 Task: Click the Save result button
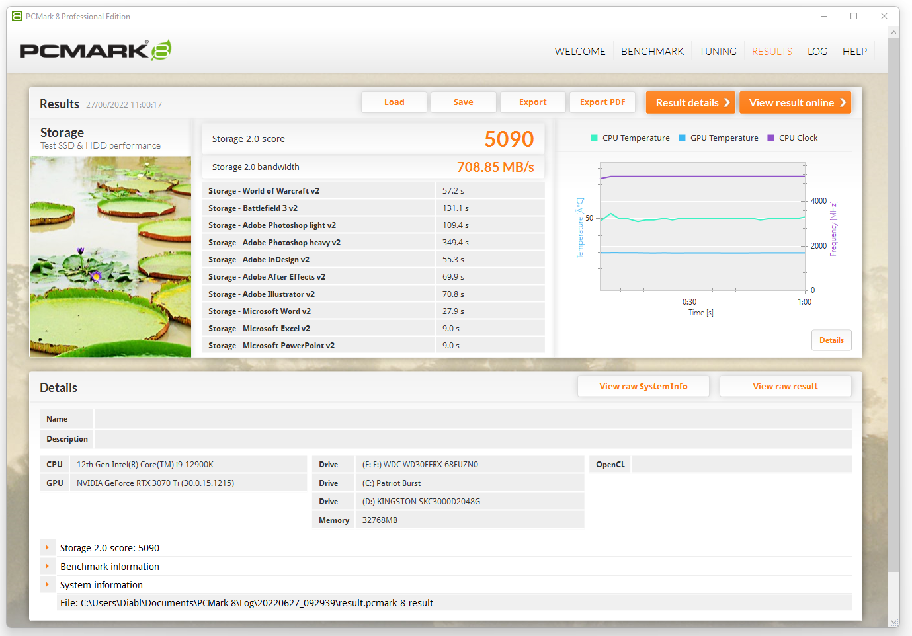(x=464, y=102)
